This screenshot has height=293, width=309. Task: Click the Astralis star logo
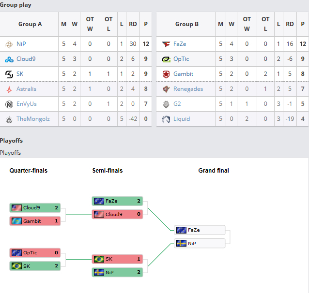click(9, 89)
